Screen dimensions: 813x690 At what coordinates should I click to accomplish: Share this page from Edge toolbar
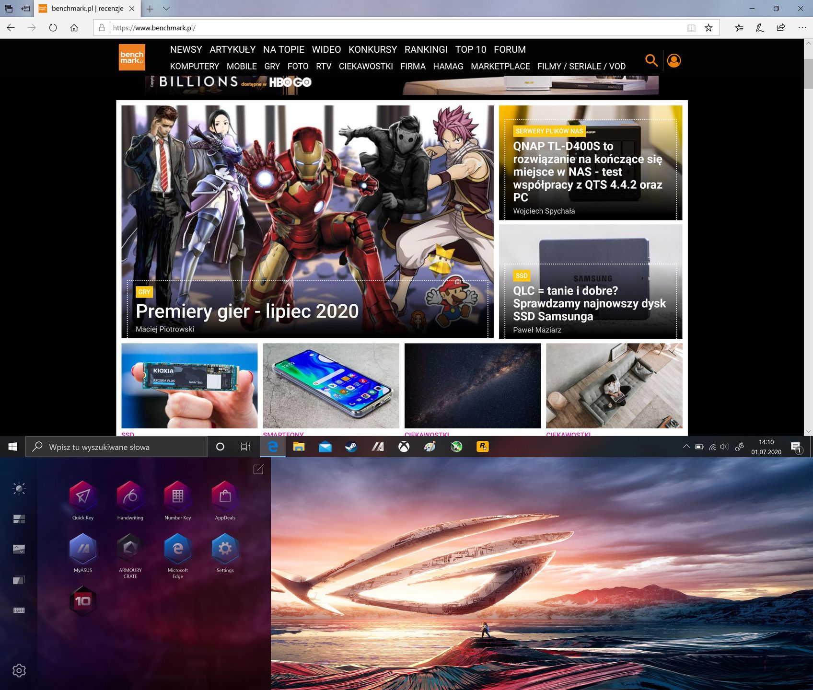pos(781,28)
